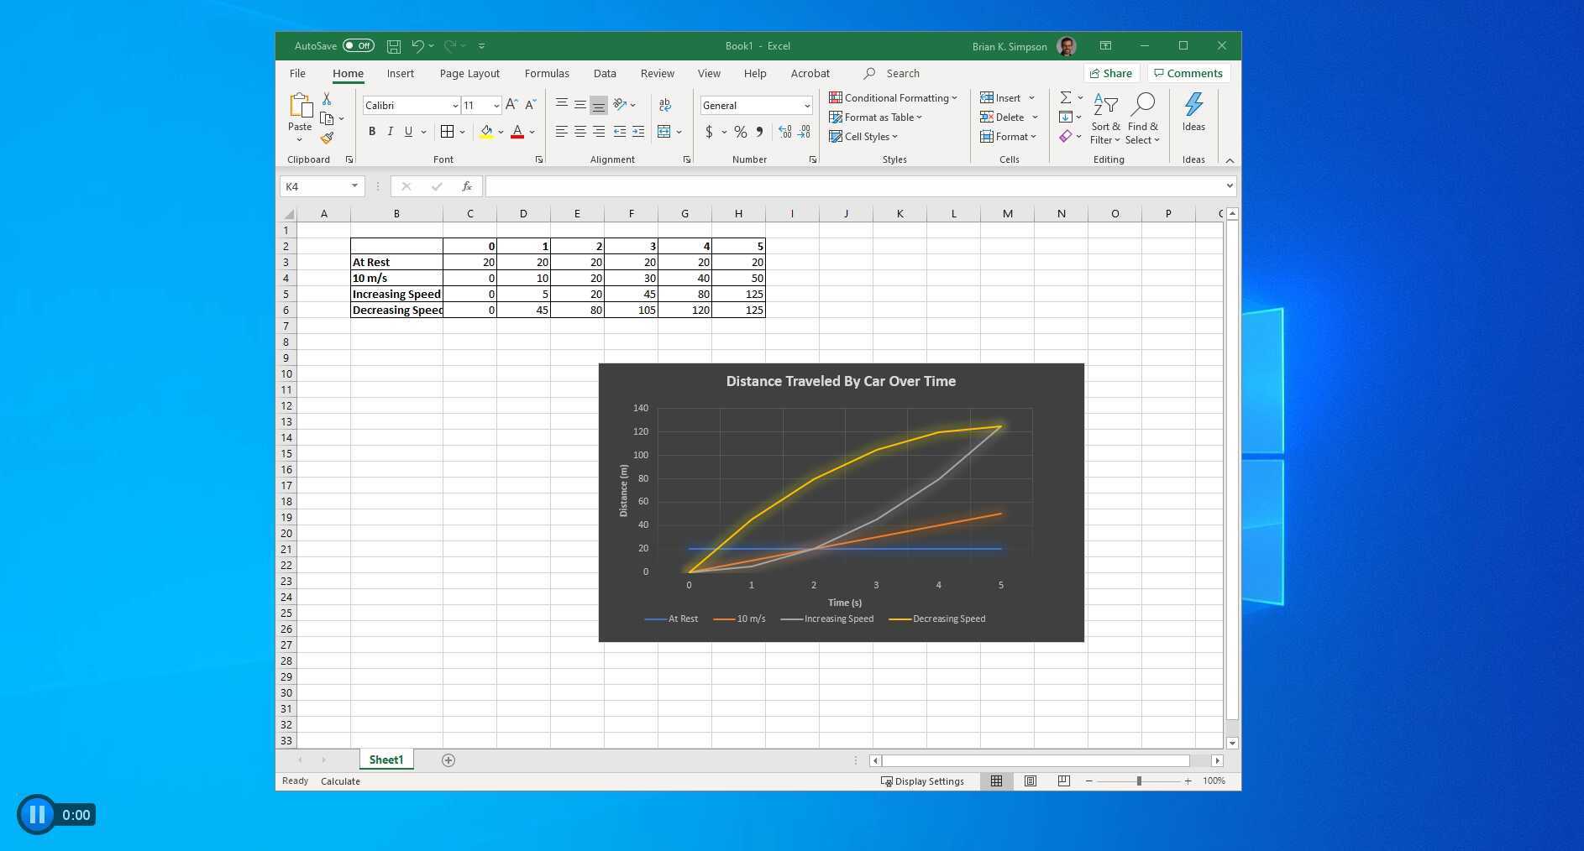Open the Font name dropdown
The height and width of the screenshot is (851, 1584).
(x=454, y=105)
